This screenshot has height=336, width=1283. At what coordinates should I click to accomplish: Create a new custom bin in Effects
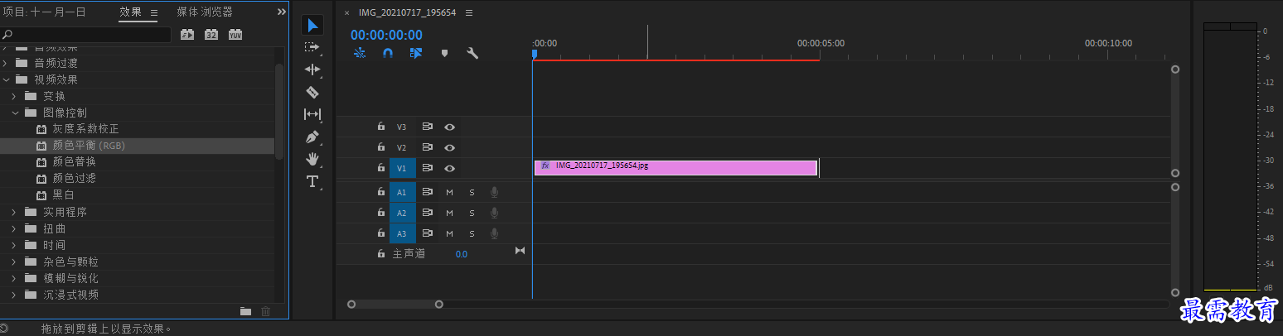246,311
